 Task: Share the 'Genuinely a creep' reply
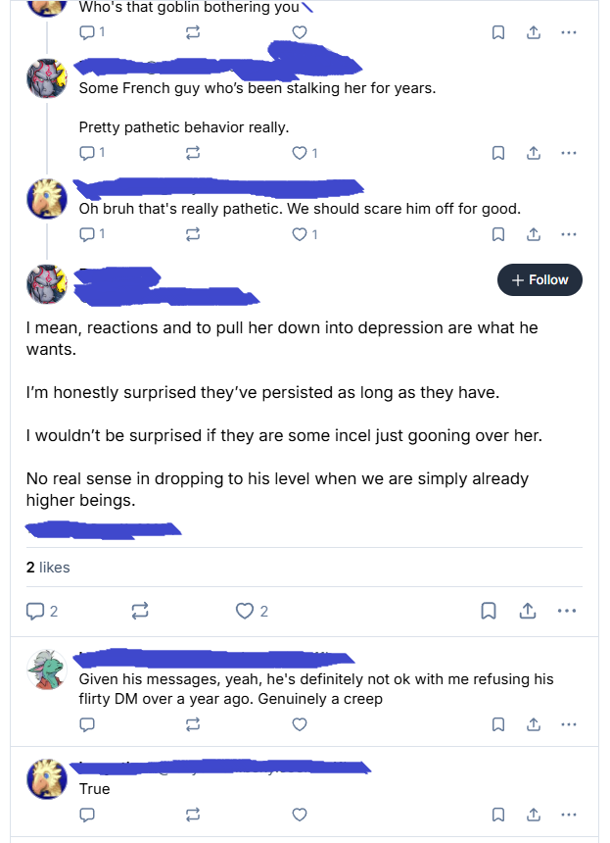(534, 724)
